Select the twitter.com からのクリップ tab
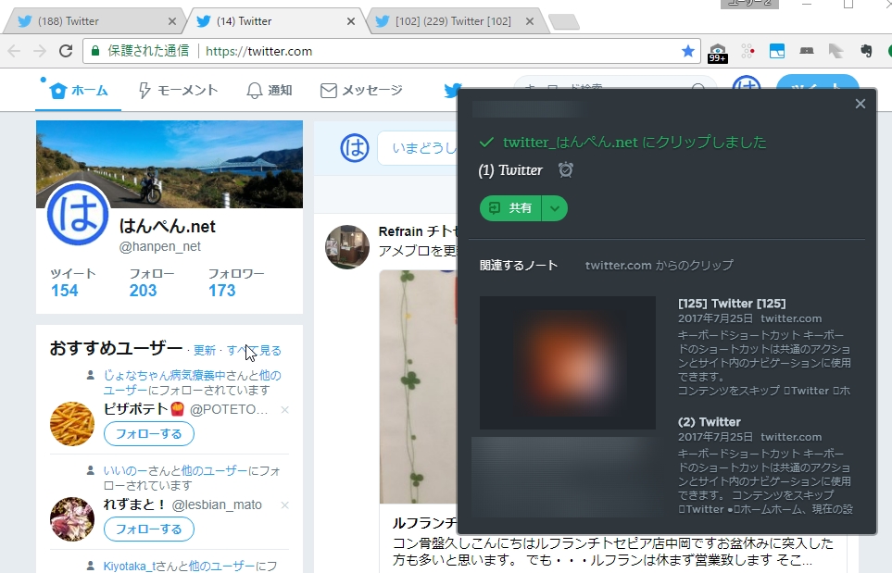 pos(659,266)
